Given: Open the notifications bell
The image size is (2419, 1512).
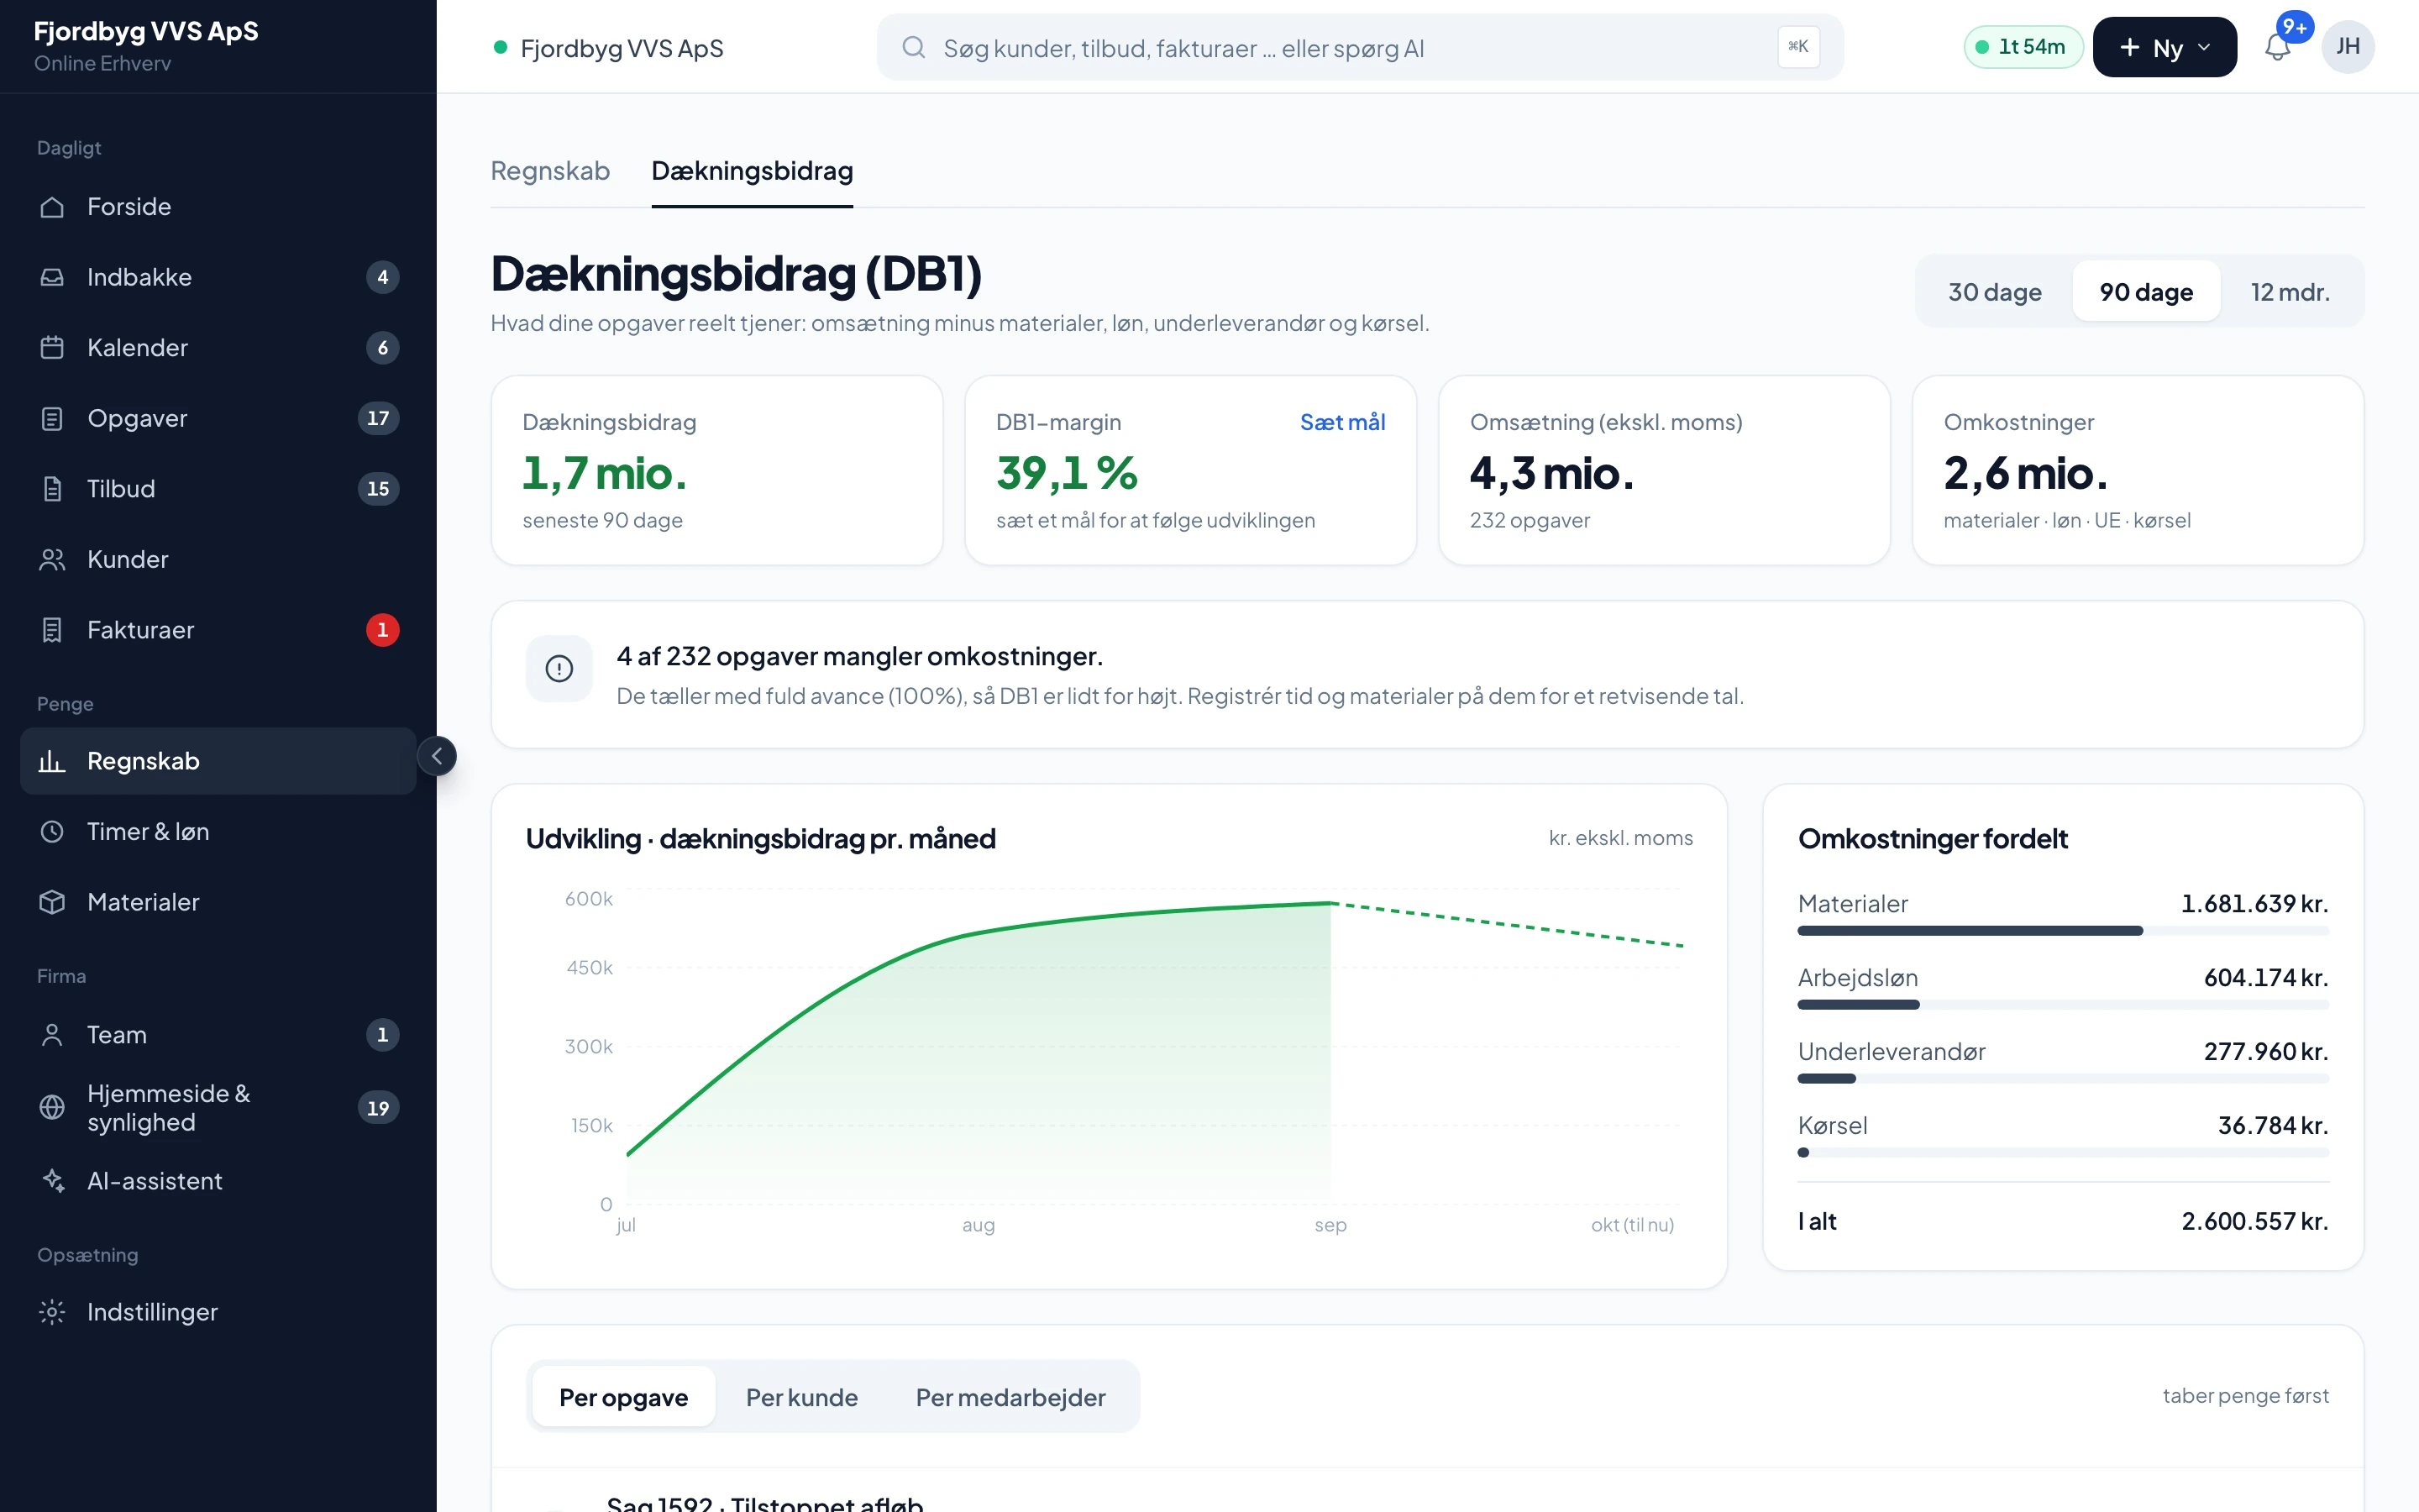Looking at the screenshot, I should coord(2278,47).
